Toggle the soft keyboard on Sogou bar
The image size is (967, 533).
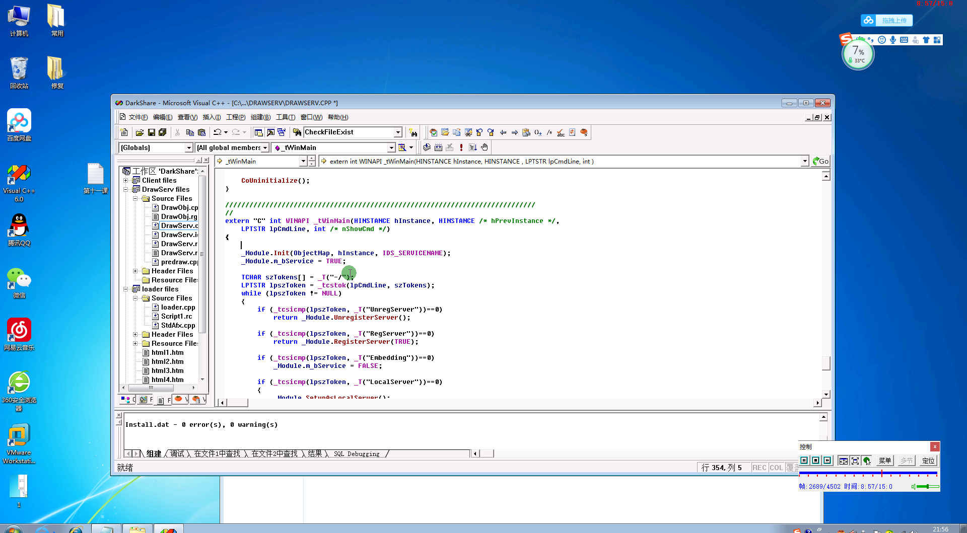(x=904, y=40)
